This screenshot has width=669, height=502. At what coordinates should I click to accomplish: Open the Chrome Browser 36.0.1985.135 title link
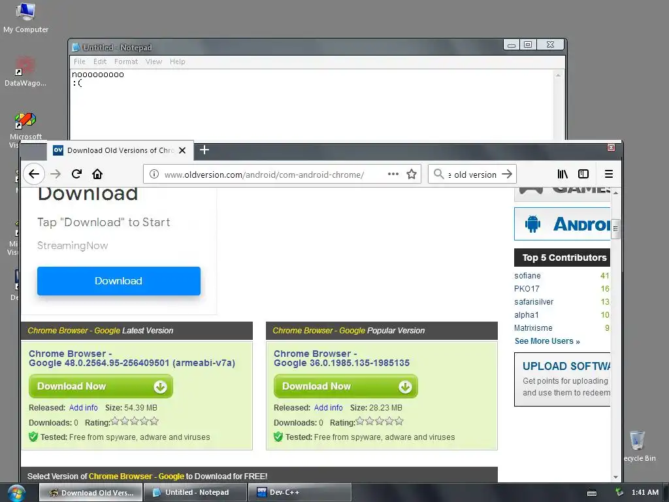pyautogui.click(x=341, y=358)
